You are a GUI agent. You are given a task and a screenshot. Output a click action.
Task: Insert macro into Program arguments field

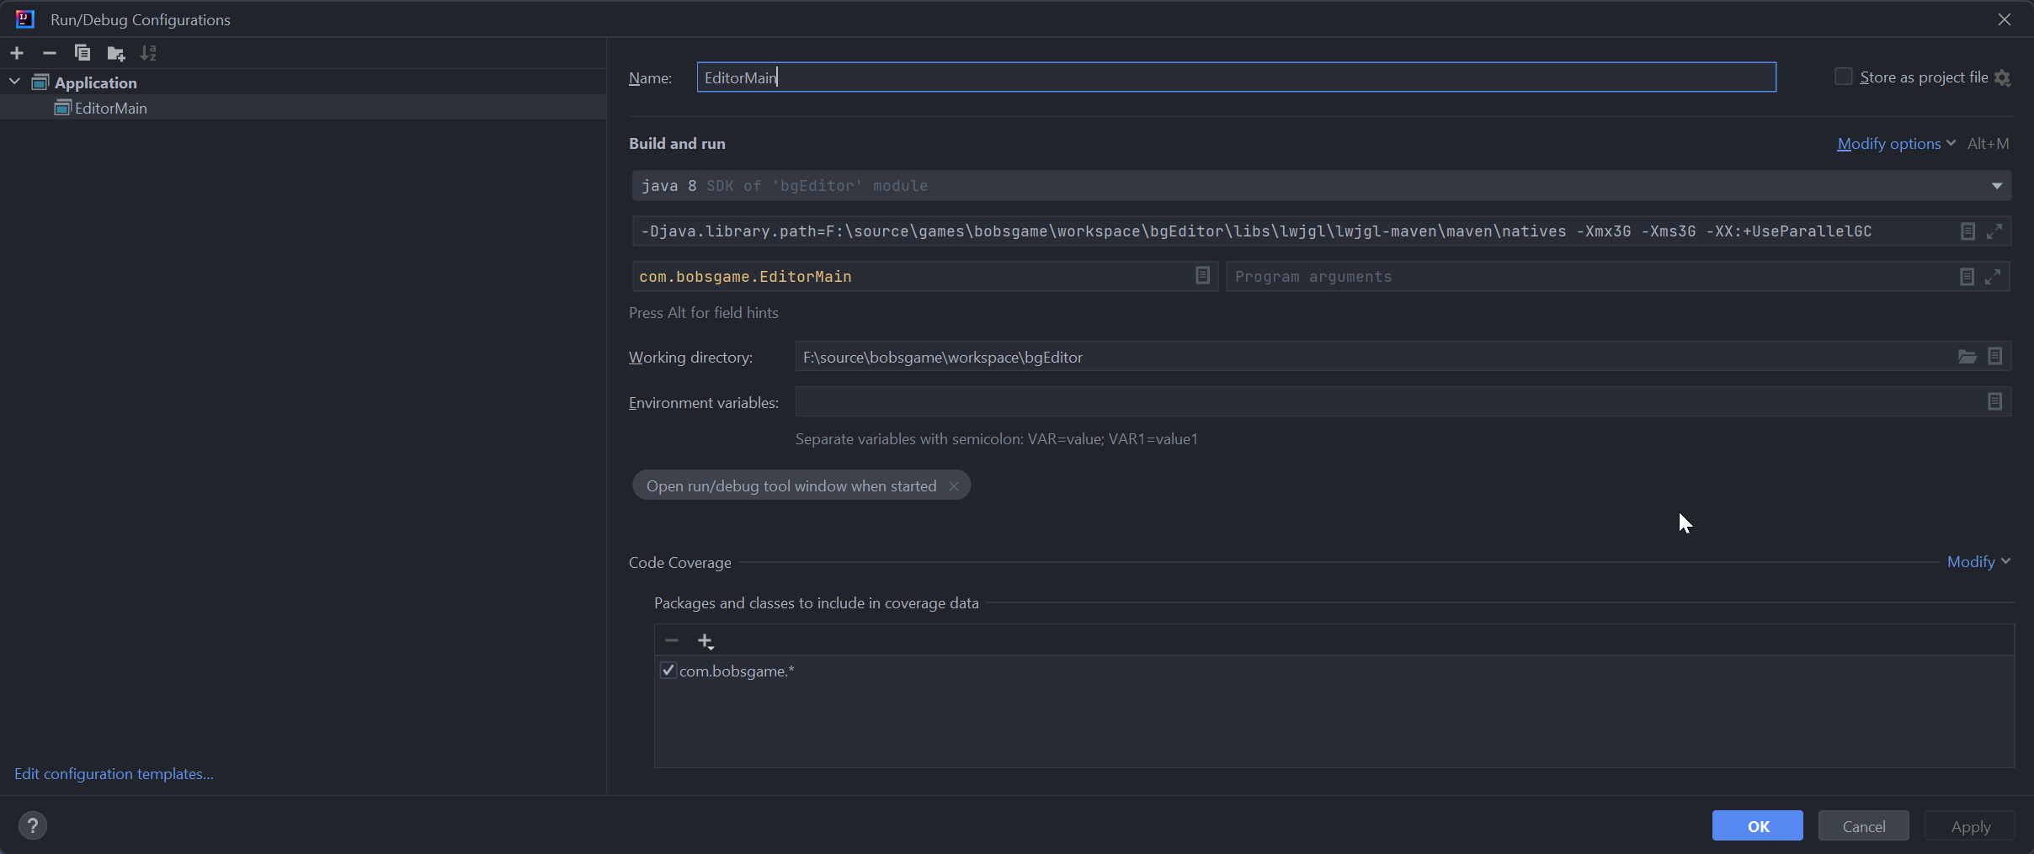(x=1967, y=277)
